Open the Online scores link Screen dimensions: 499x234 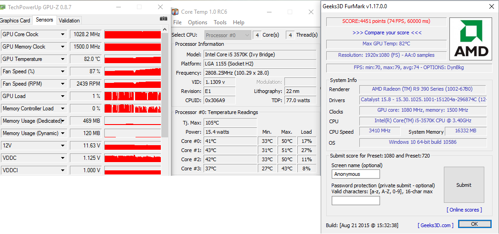point(465,210)
